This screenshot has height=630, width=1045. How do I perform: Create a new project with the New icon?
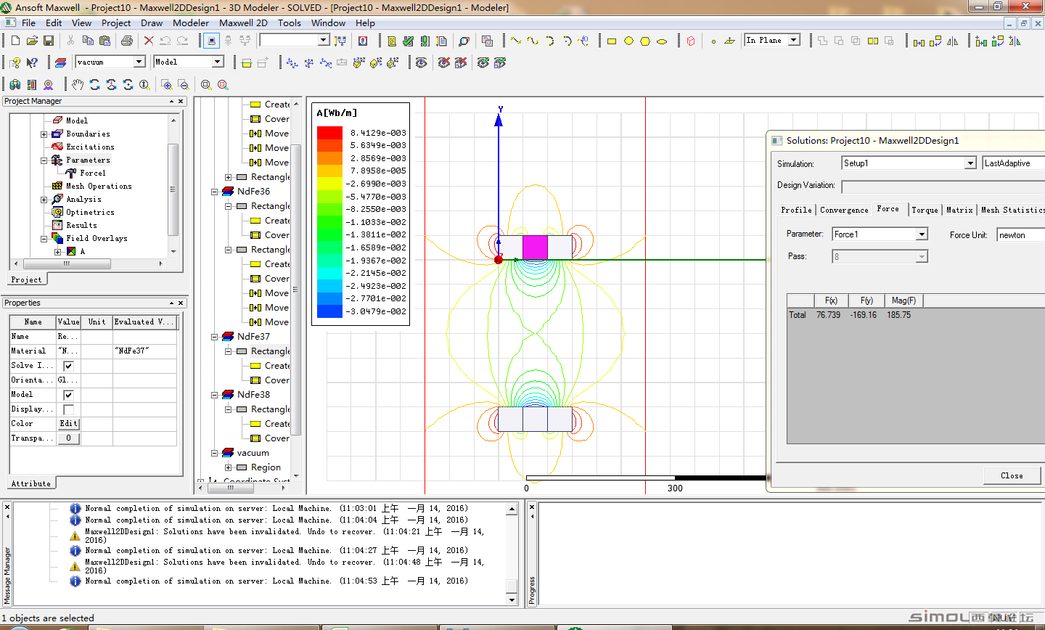[15, 41]
